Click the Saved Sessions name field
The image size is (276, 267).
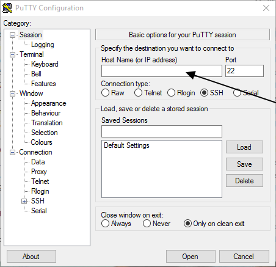tap(162, 131)
